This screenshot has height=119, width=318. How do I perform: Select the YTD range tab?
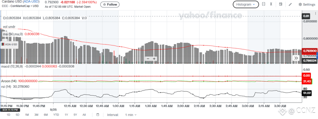56,115
